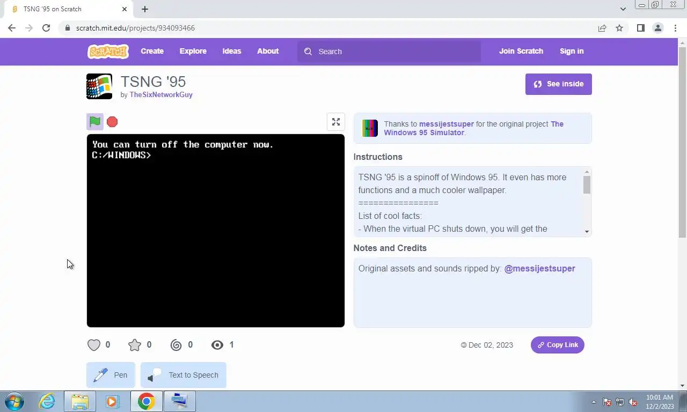
Task: Copy the project link
Action: pos(558,345)
